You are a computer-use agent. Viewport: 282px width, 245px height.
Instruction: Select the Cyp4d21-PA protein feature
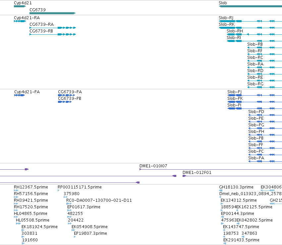click(20, 95)
